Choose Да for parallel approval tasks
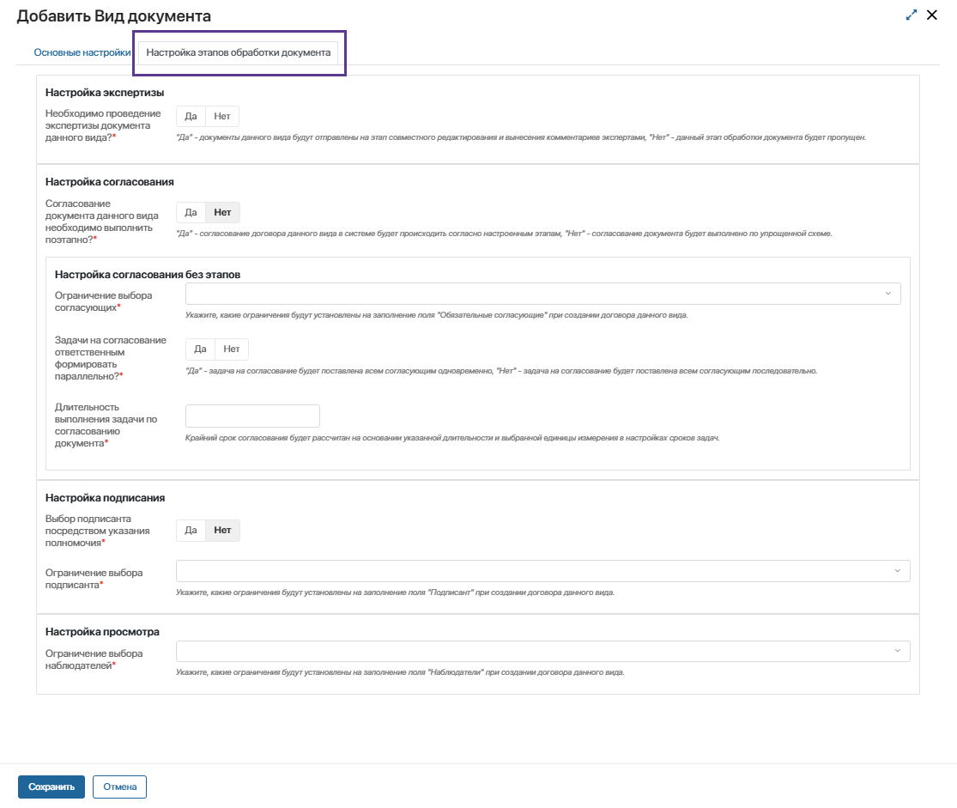The image size is (957, 808). click(x=200, y=349)
